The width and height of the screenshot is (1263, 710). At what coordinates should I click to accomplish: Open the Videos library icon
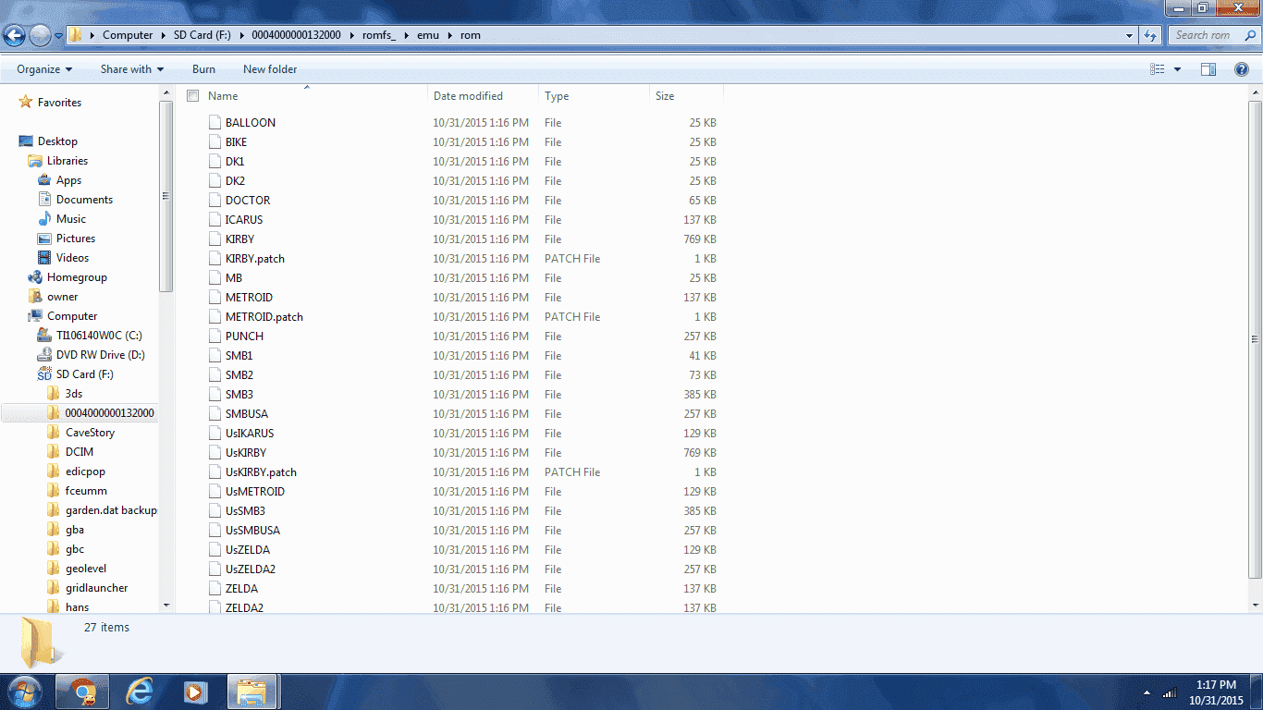(x=44, y=258)
